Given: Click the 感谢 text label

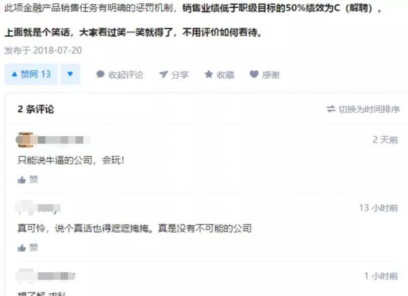Looking at the screenshot, I should click(x=271, y=75).
